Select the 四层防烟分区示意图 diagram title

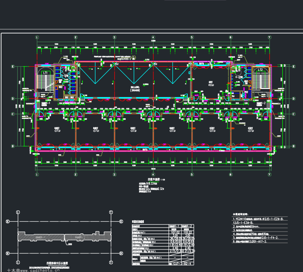tap(57, 263)
